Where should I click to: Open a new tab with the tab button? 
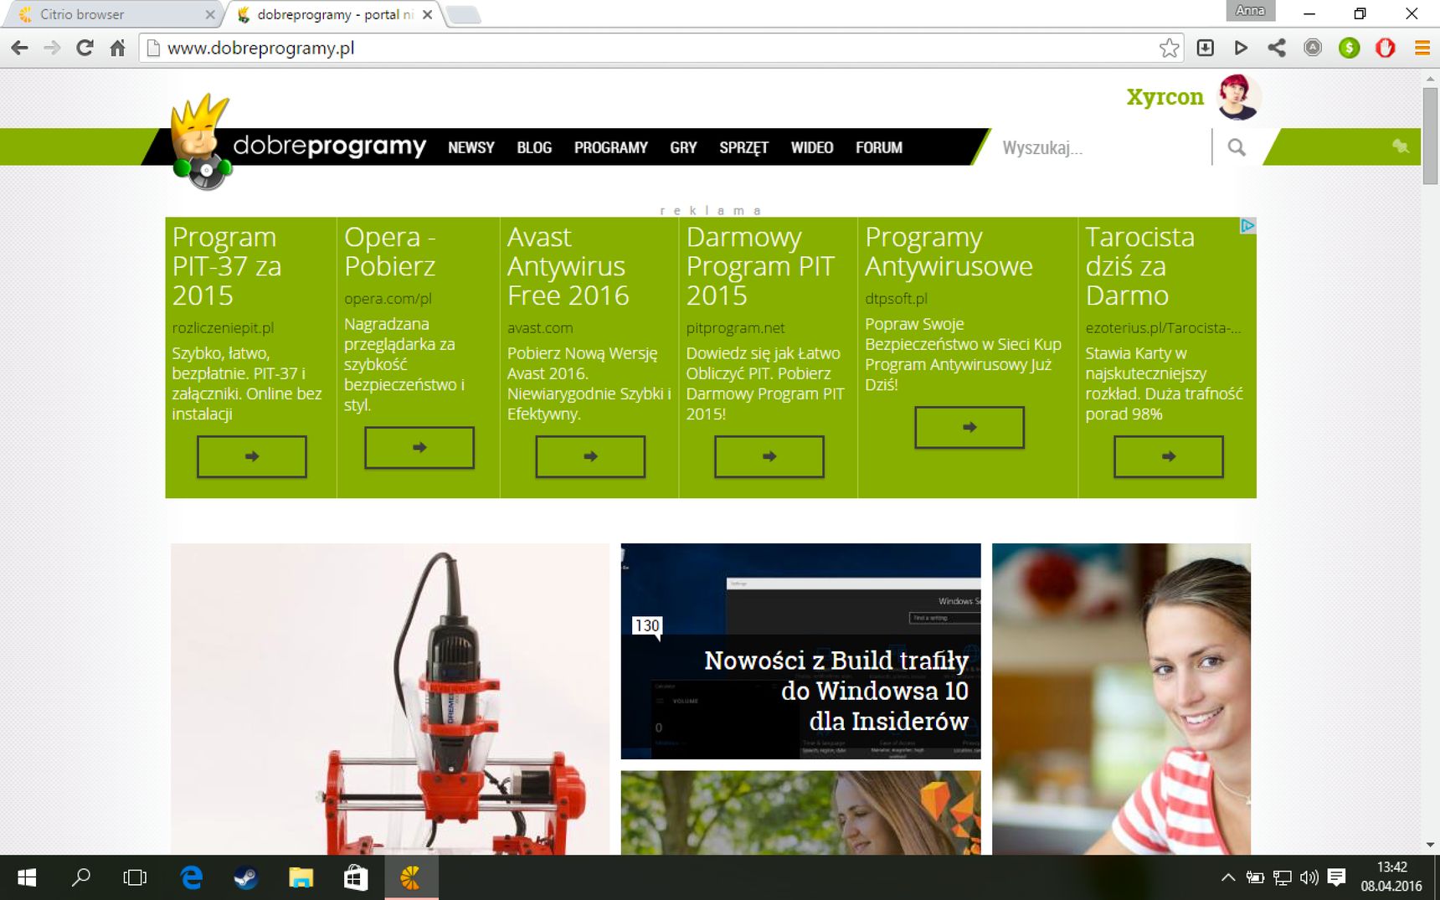click(x=463, y=15)
